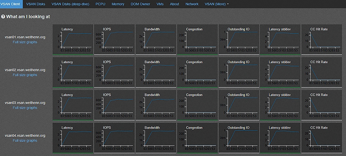Image resolution: width=346 pixels, height=156 pixels.
Task: Open the vsan03 Latency stddev graph
Action: [280, 105]
